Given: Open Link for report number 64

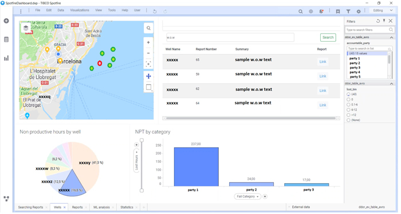Looking at the screenshot, I should (x=323, y=105).
